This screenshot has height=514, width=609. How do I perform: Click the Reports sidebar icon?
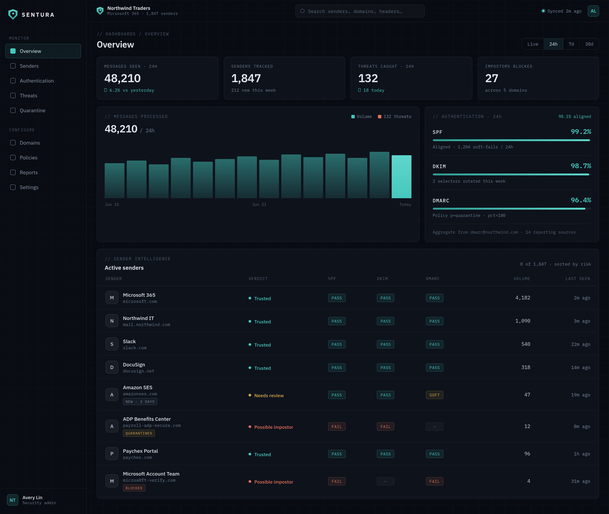(13, 172)
